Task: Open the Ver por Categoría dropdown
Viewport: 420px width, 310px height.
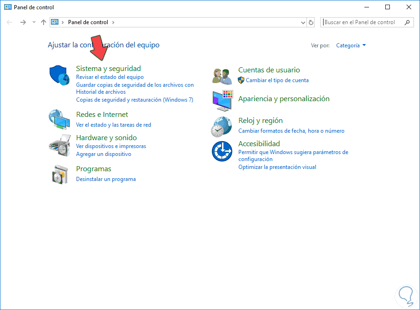Action: click(351, 45)
